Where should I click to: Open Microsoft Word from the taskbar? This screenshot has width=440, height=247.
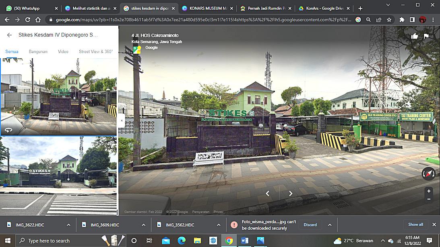tap(245, 241)
